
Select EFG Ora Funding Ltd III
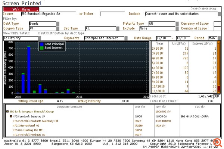pyautogui.click(x=28, y=130)
